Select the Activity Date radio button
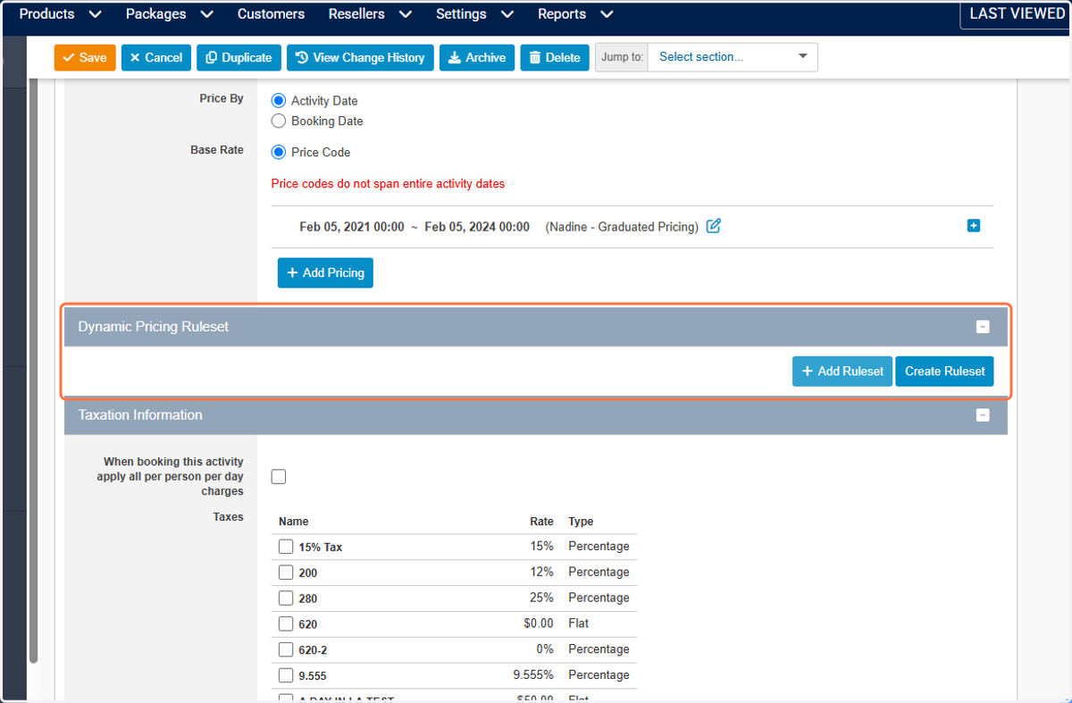The height and width of the screenshot is (703, 1072). point(279,101)
